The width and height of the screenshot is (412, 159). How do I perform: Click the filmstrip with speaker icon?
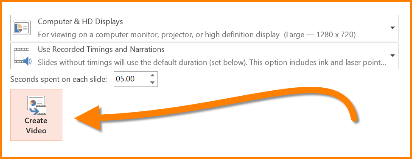pos(22,56)
